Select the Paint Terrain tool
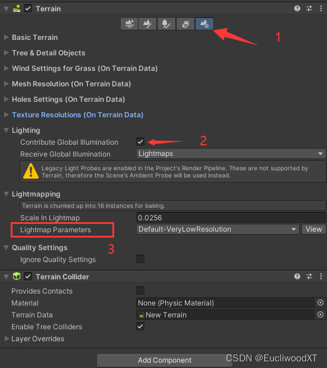 (147, 24)
